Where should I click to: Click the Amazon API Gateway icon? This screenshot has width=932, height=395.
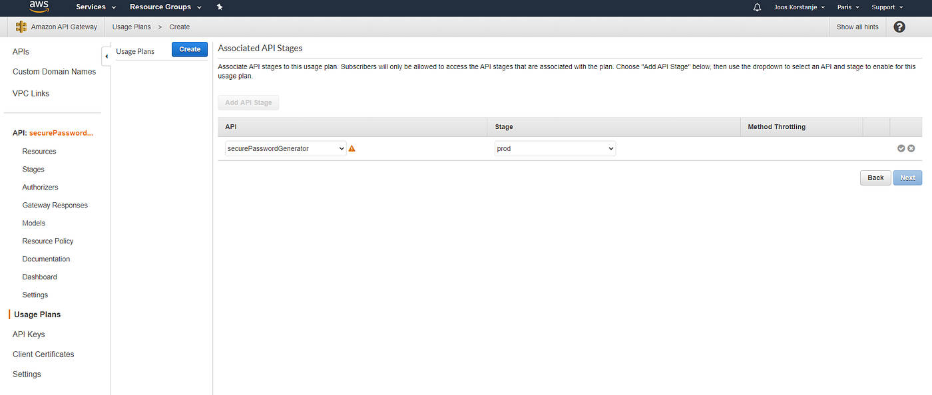[21, 27]
